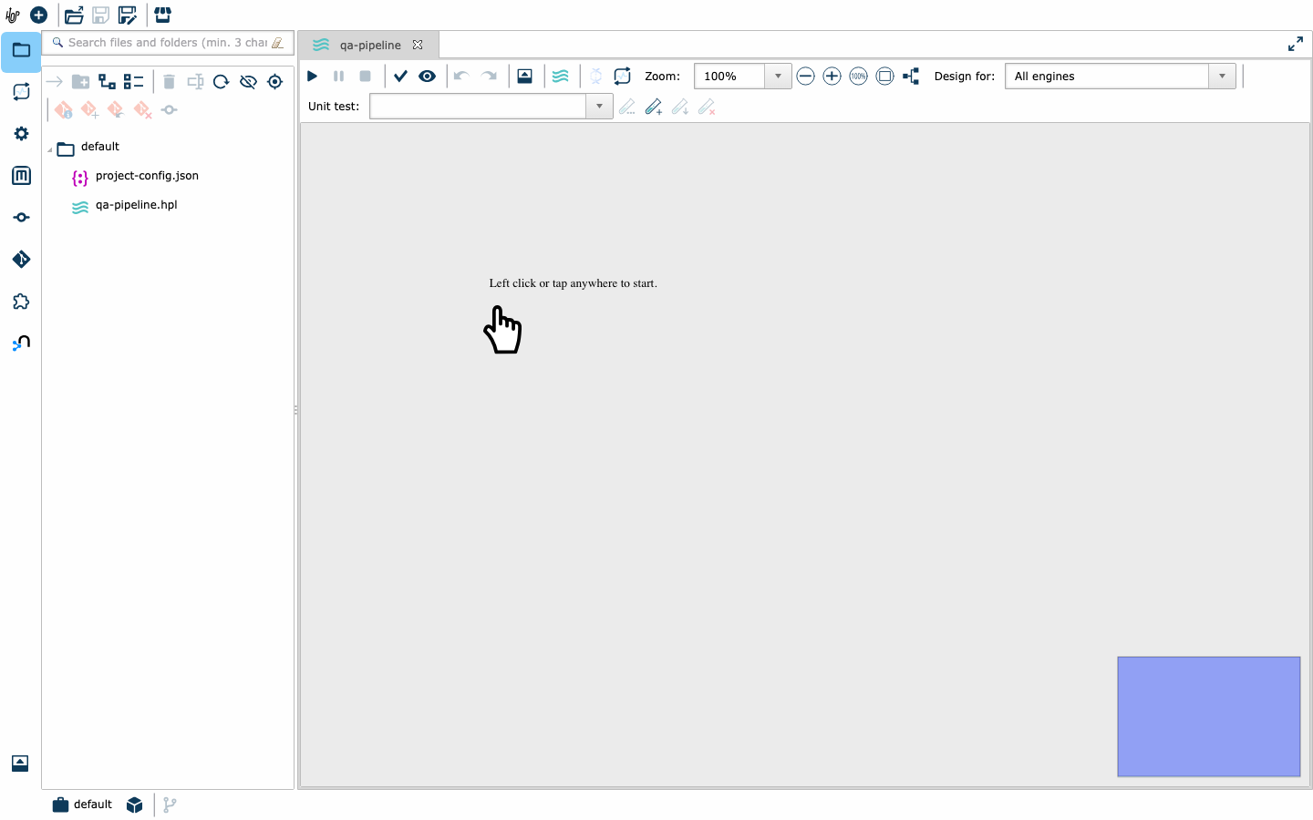Viewport: 1313px width, 820px height.
Task: Click the zoom out minus icon
Action: (805, 77)
